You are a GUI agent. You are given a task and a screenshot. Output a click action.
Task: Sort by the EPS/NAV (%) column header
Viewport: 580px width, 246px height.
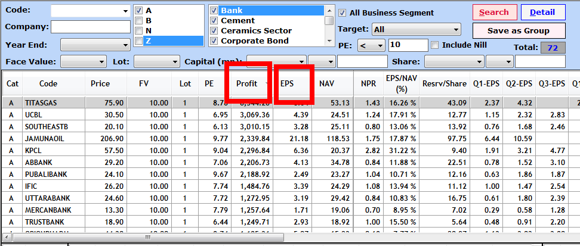[x=402, y=83]
